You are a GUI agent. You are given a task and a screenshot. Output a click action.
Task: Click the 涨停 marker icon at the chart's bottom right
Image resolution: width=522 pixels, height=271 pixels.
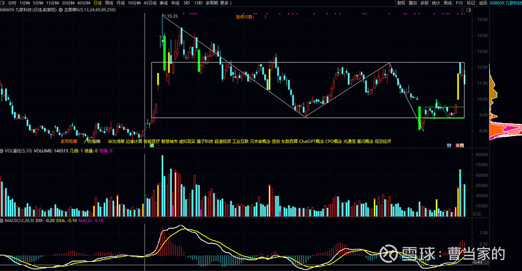(x=460, y=145)
